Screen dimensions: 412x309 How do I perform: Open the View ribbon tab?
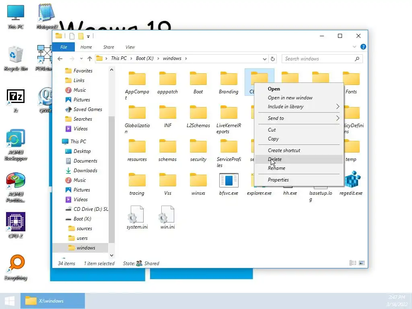point(130,47)
